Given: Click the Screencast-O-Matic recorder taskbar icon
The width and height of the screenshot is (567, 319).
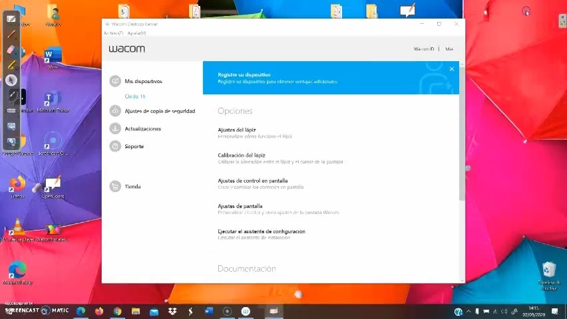Looking at the screenshot, I should point(227,311).
